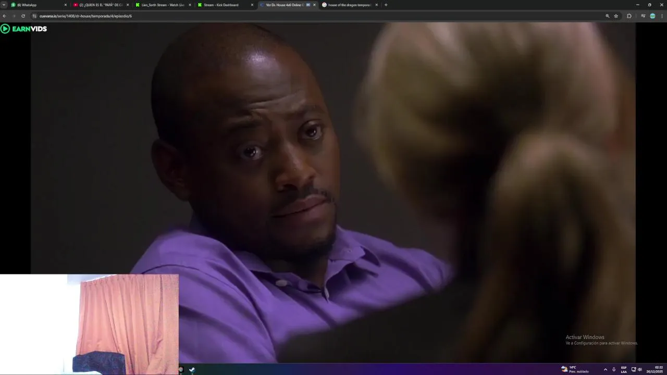Open media controls in toolbar
667x375 pixels.
click(x=643, y=16)
